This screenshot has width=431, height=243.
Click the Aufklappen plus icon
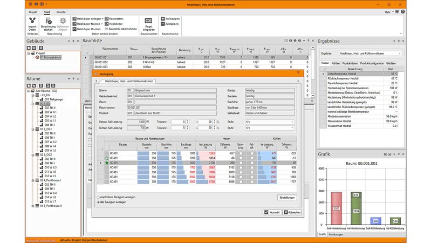[x=162, y=18]
